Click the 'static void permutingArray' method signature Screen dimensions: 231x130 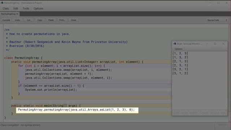[x=77, y=62]
